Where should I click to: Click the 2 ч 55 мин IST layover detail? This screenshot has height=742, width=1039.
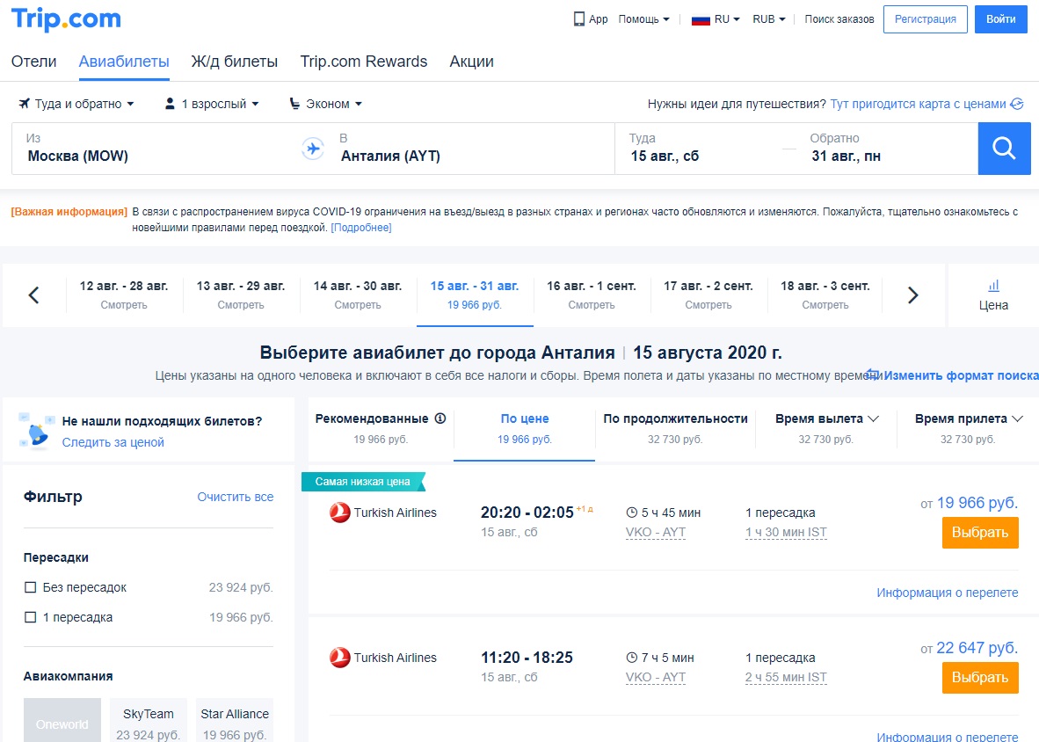786,677
